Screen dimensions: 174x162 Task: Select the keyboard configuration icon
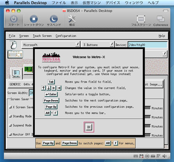tap(15, 54)
